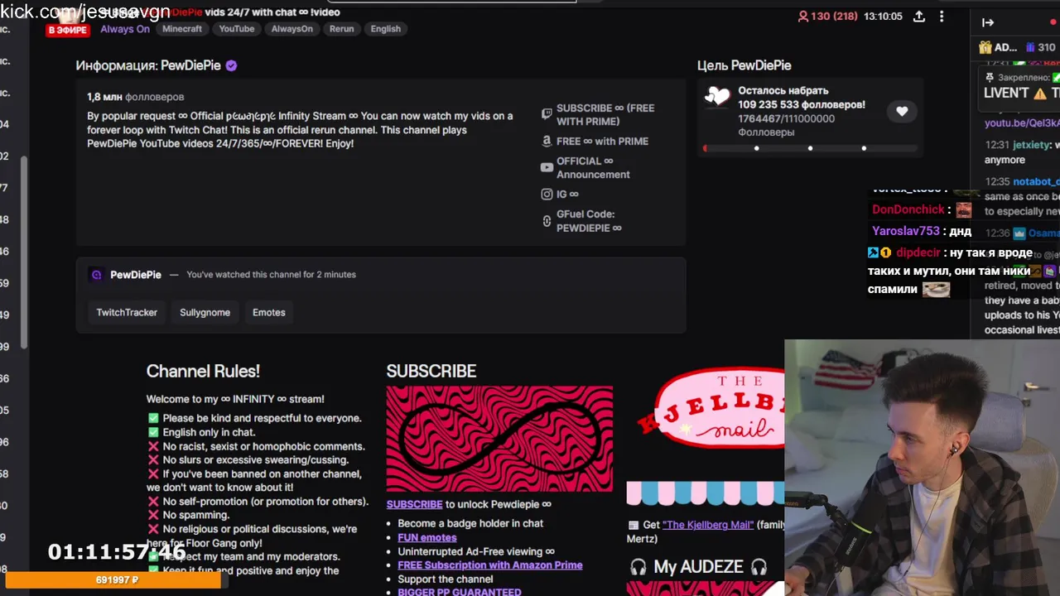The image size is (1060, 596).
Task: Select the Rerun tag
Action: pyautogui.click(x=341, y=29)
